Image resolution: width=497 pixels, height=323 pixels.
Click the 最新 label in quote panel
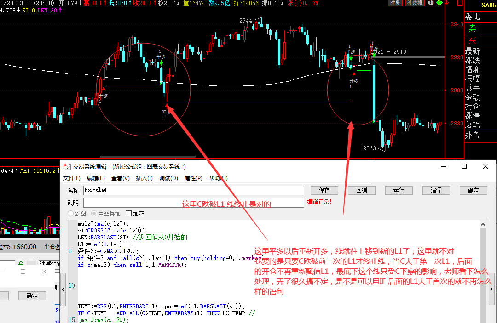472,51
